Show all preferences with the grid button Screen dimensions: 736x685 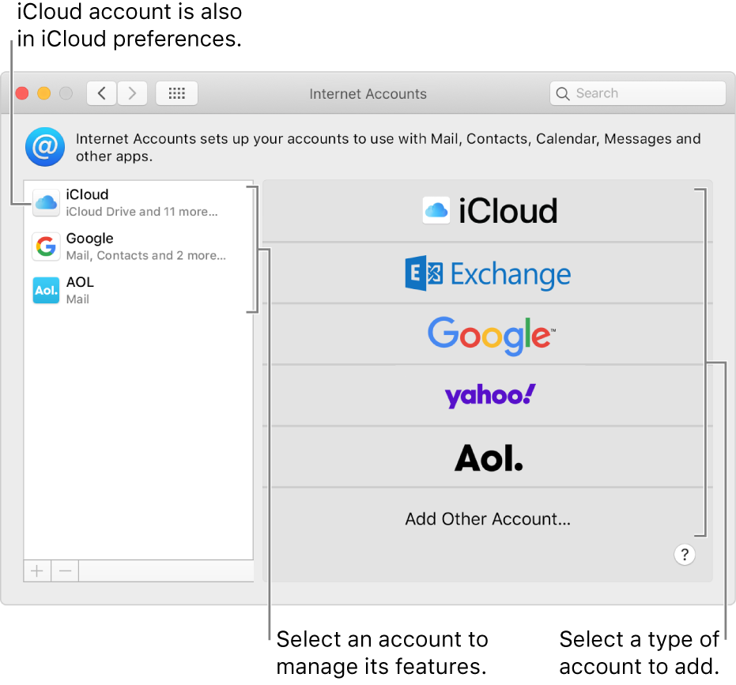(x=176, y=93)
